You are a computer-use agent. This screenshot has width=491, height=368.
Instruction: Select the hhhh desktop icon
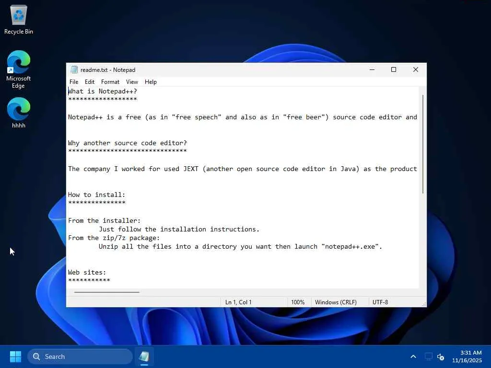coord(19,113)
